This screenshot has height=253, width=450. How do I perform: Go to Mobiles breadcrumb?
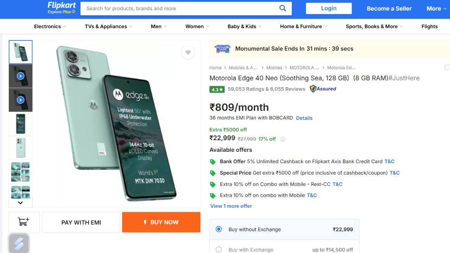[274, 67]
